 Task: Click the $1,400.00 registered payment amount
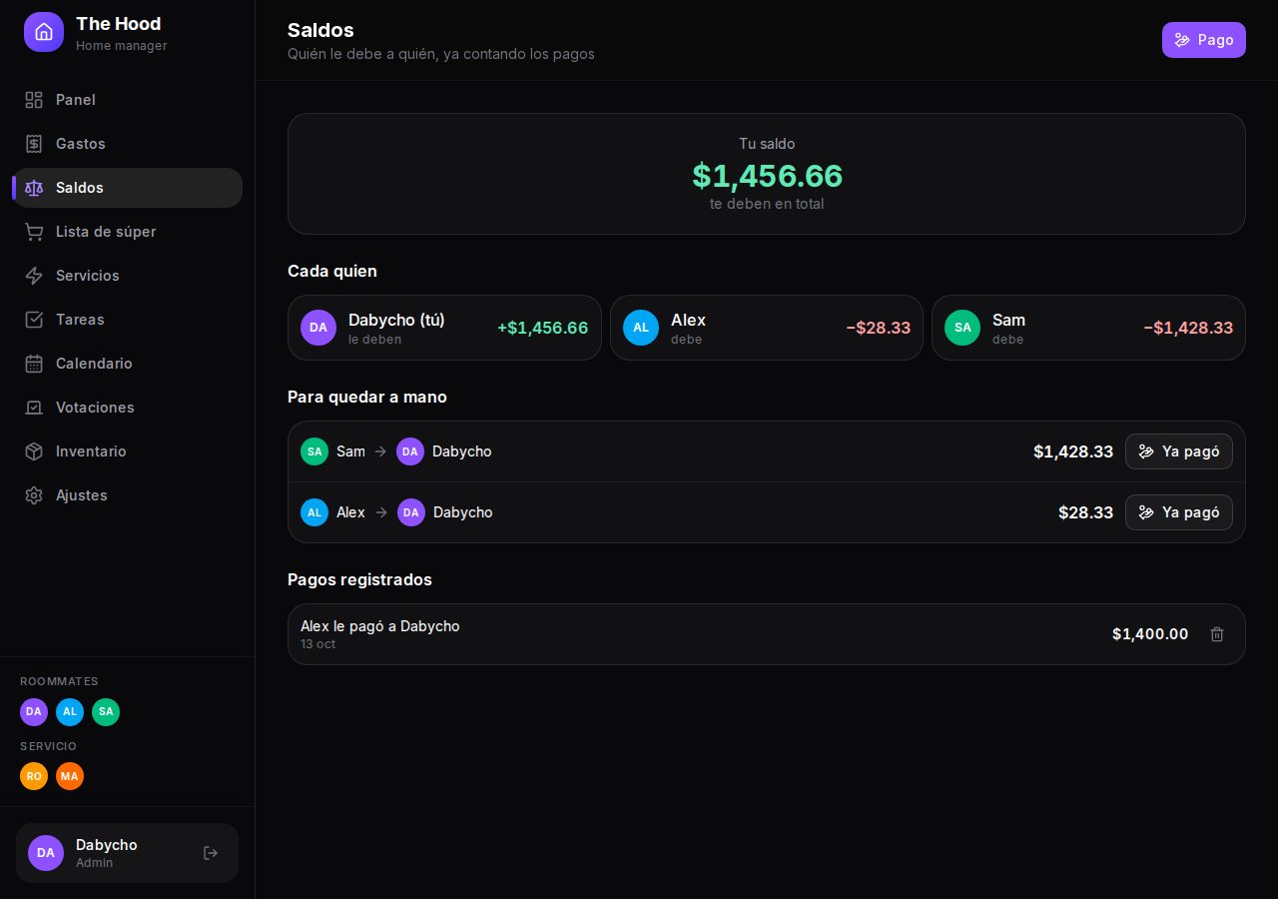pyautogui.click(x=1150, y=634)
